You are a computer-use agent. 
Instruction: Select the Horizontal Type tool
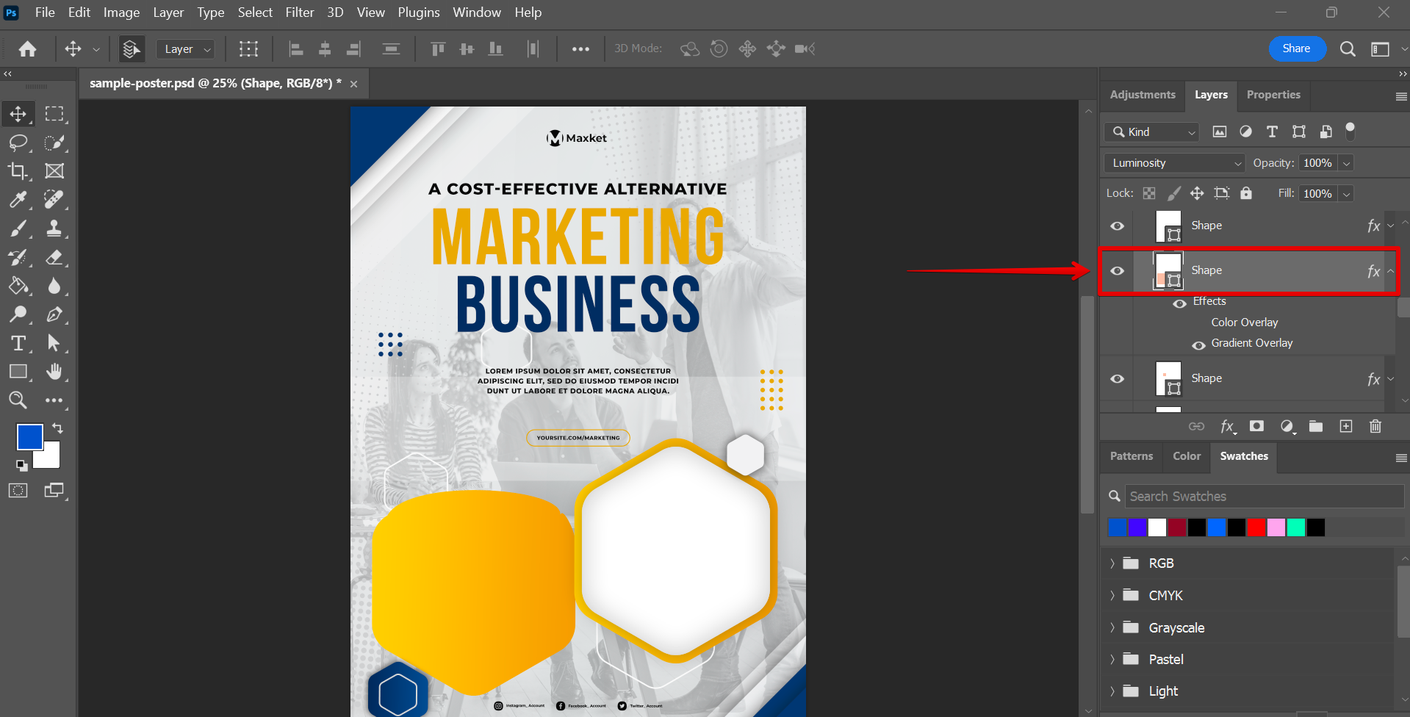18,343
